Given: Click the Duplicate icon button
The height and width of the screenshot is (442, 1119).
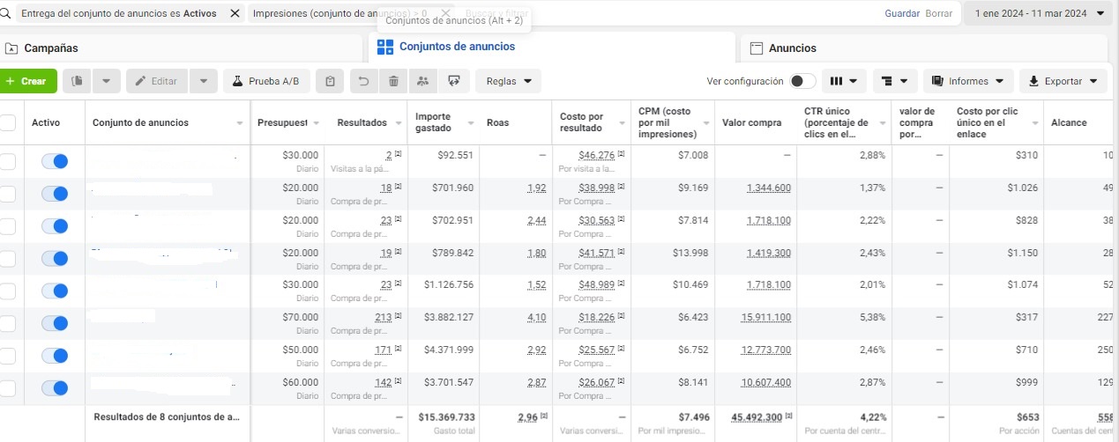Looking at the screenshot, I should click(x=78, y=81).
